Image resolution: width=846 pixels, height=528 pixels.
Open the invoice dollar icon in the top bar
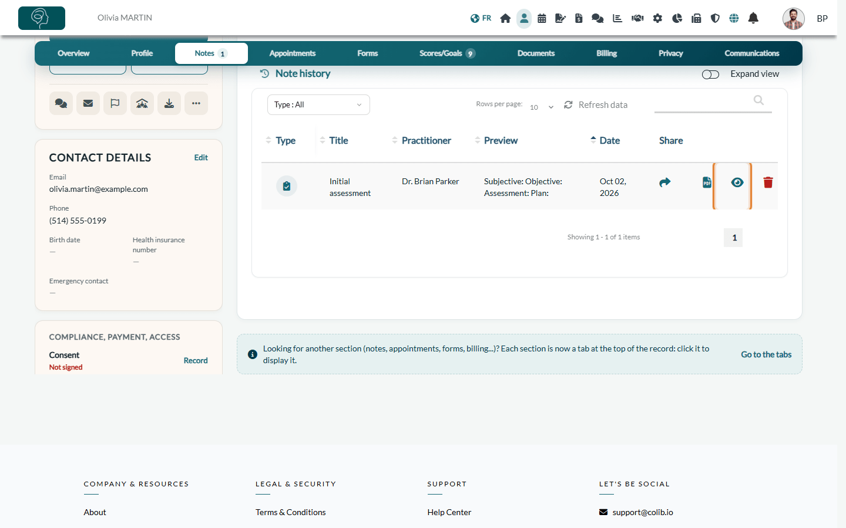579,18
